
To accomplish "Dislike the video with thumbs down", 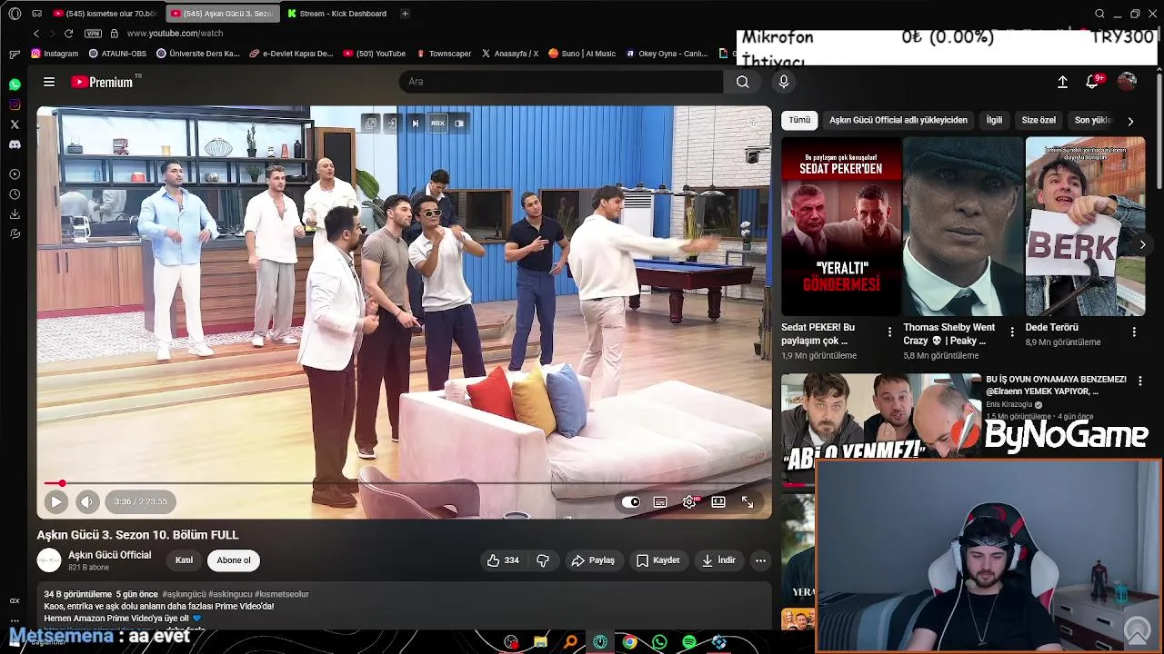I will coord(543,560).
